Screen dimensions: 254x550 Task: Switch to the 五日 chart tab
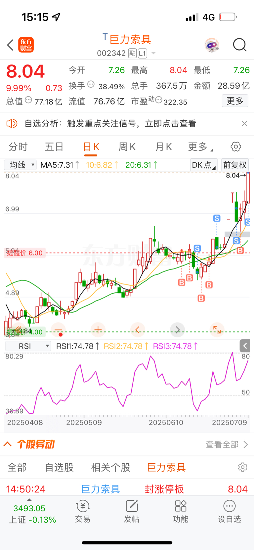54,147
